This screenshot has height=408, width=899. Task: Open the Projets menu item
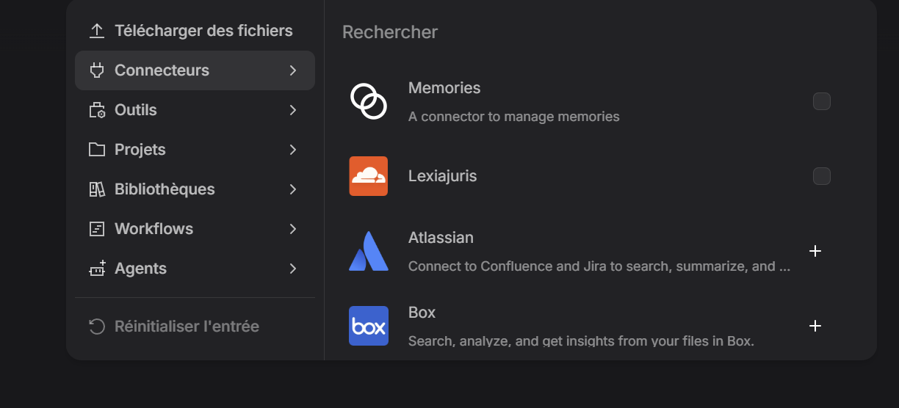pyautogui.click(x=195, y=150)
